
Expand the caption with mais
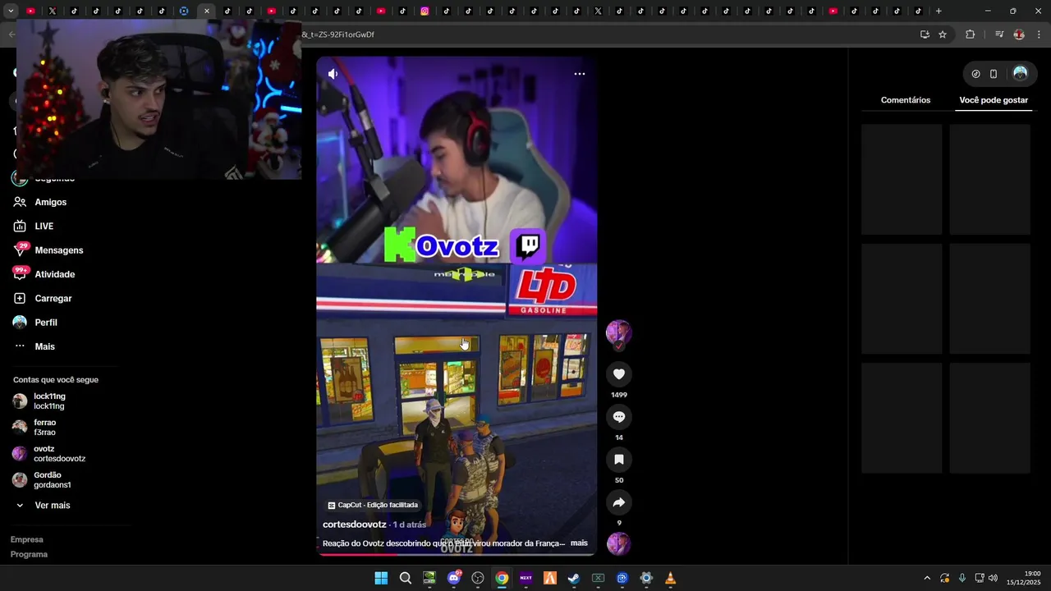(579, 543)
